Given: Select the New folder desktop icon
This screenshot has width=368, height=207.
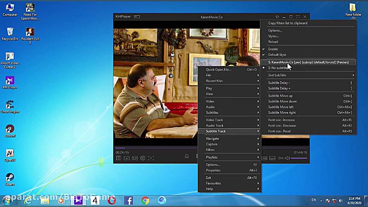Looking at the screenshot, I should [x=353, y=11].
